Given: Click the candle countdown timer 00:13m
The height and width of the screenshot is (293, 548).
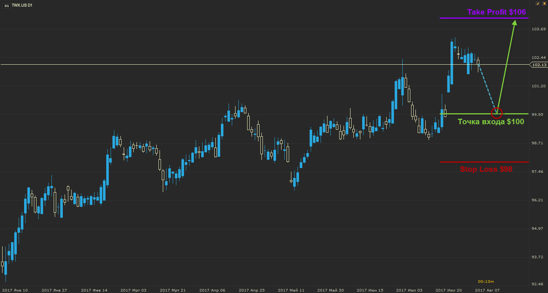Looking at the screenshot, I should point(486,281).
